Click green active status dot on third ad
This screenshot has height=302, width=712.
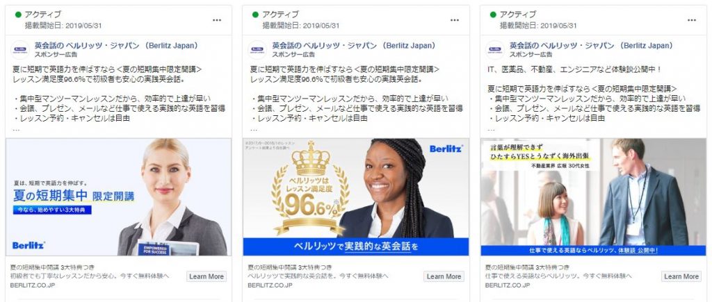pyautogui.click(x=493, y=15)
